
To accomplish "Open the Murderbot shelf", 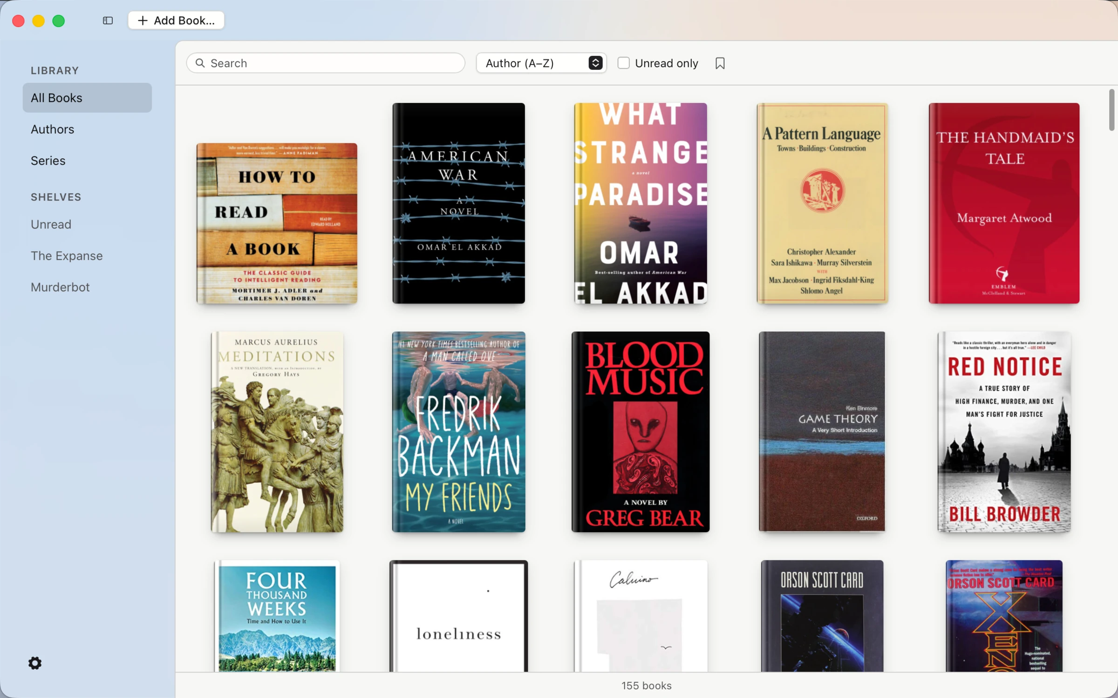I will click(60, 287).
